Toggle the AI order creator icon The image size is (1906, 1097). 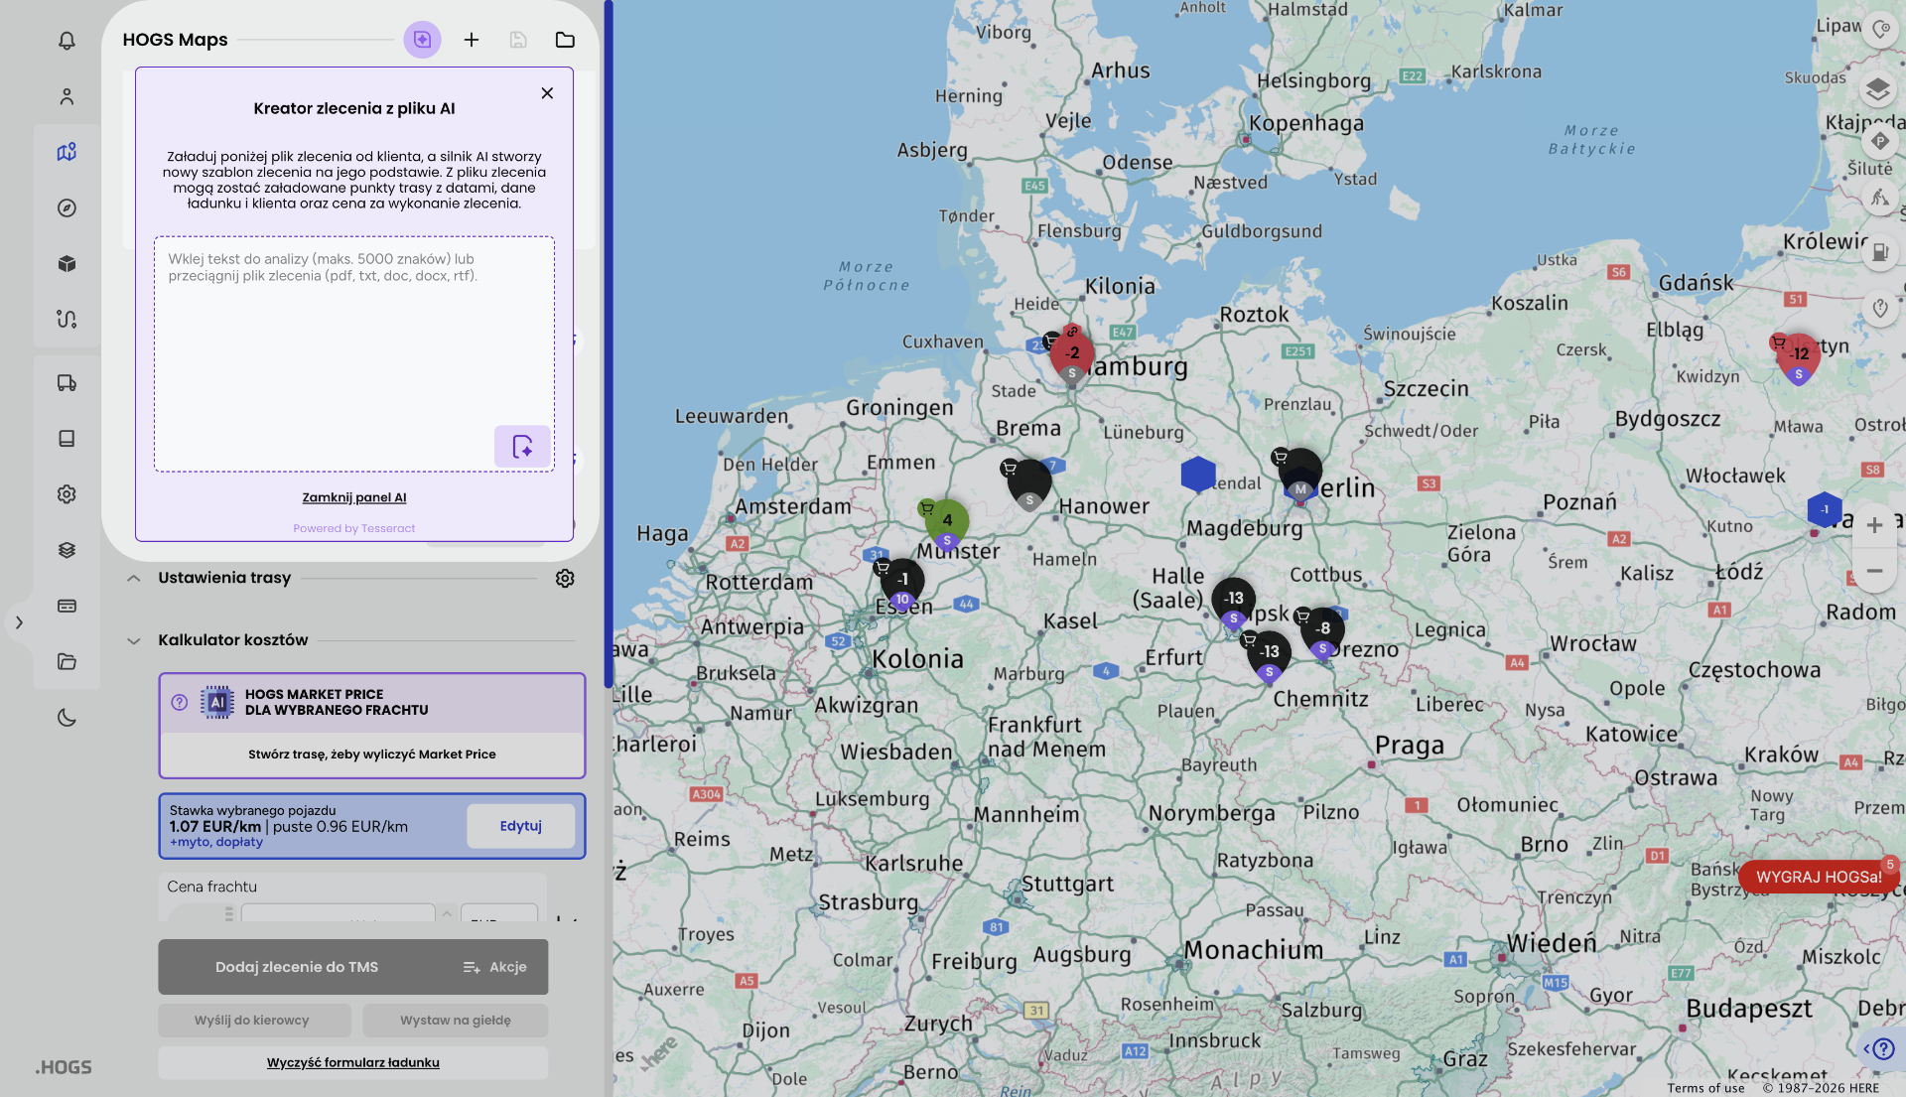(x=422, y=40)
